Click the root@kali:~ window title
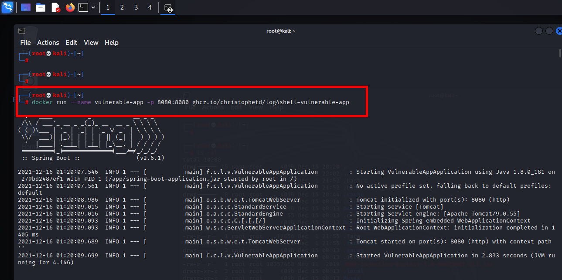The width and height of the screenshot is (562, 280). (281, 31)
